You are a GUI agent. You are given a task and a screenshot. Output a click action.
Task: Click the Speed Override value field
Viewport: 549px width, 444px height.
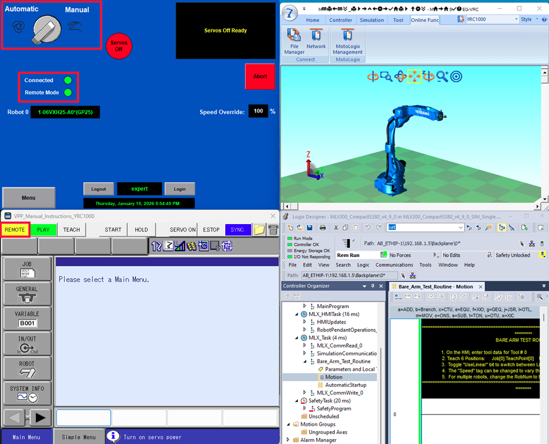[x=258, y=111]
